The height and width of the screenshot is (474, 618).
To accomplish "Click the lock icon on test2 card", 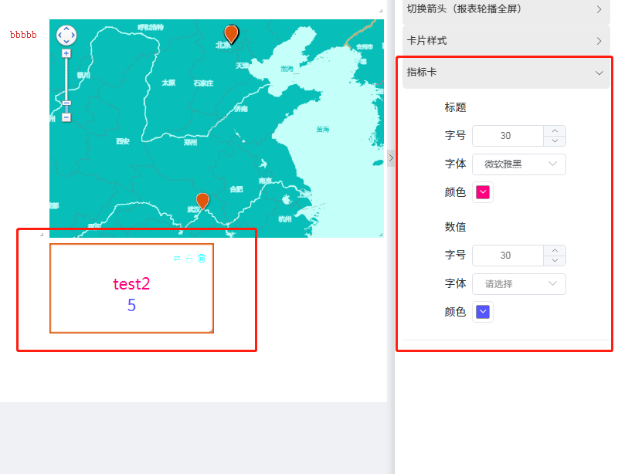I will 189,259.
